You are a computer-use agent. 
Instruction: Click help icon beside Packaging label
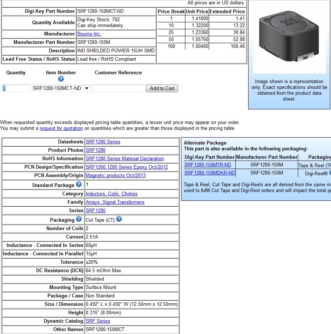[x=79, y=219]
